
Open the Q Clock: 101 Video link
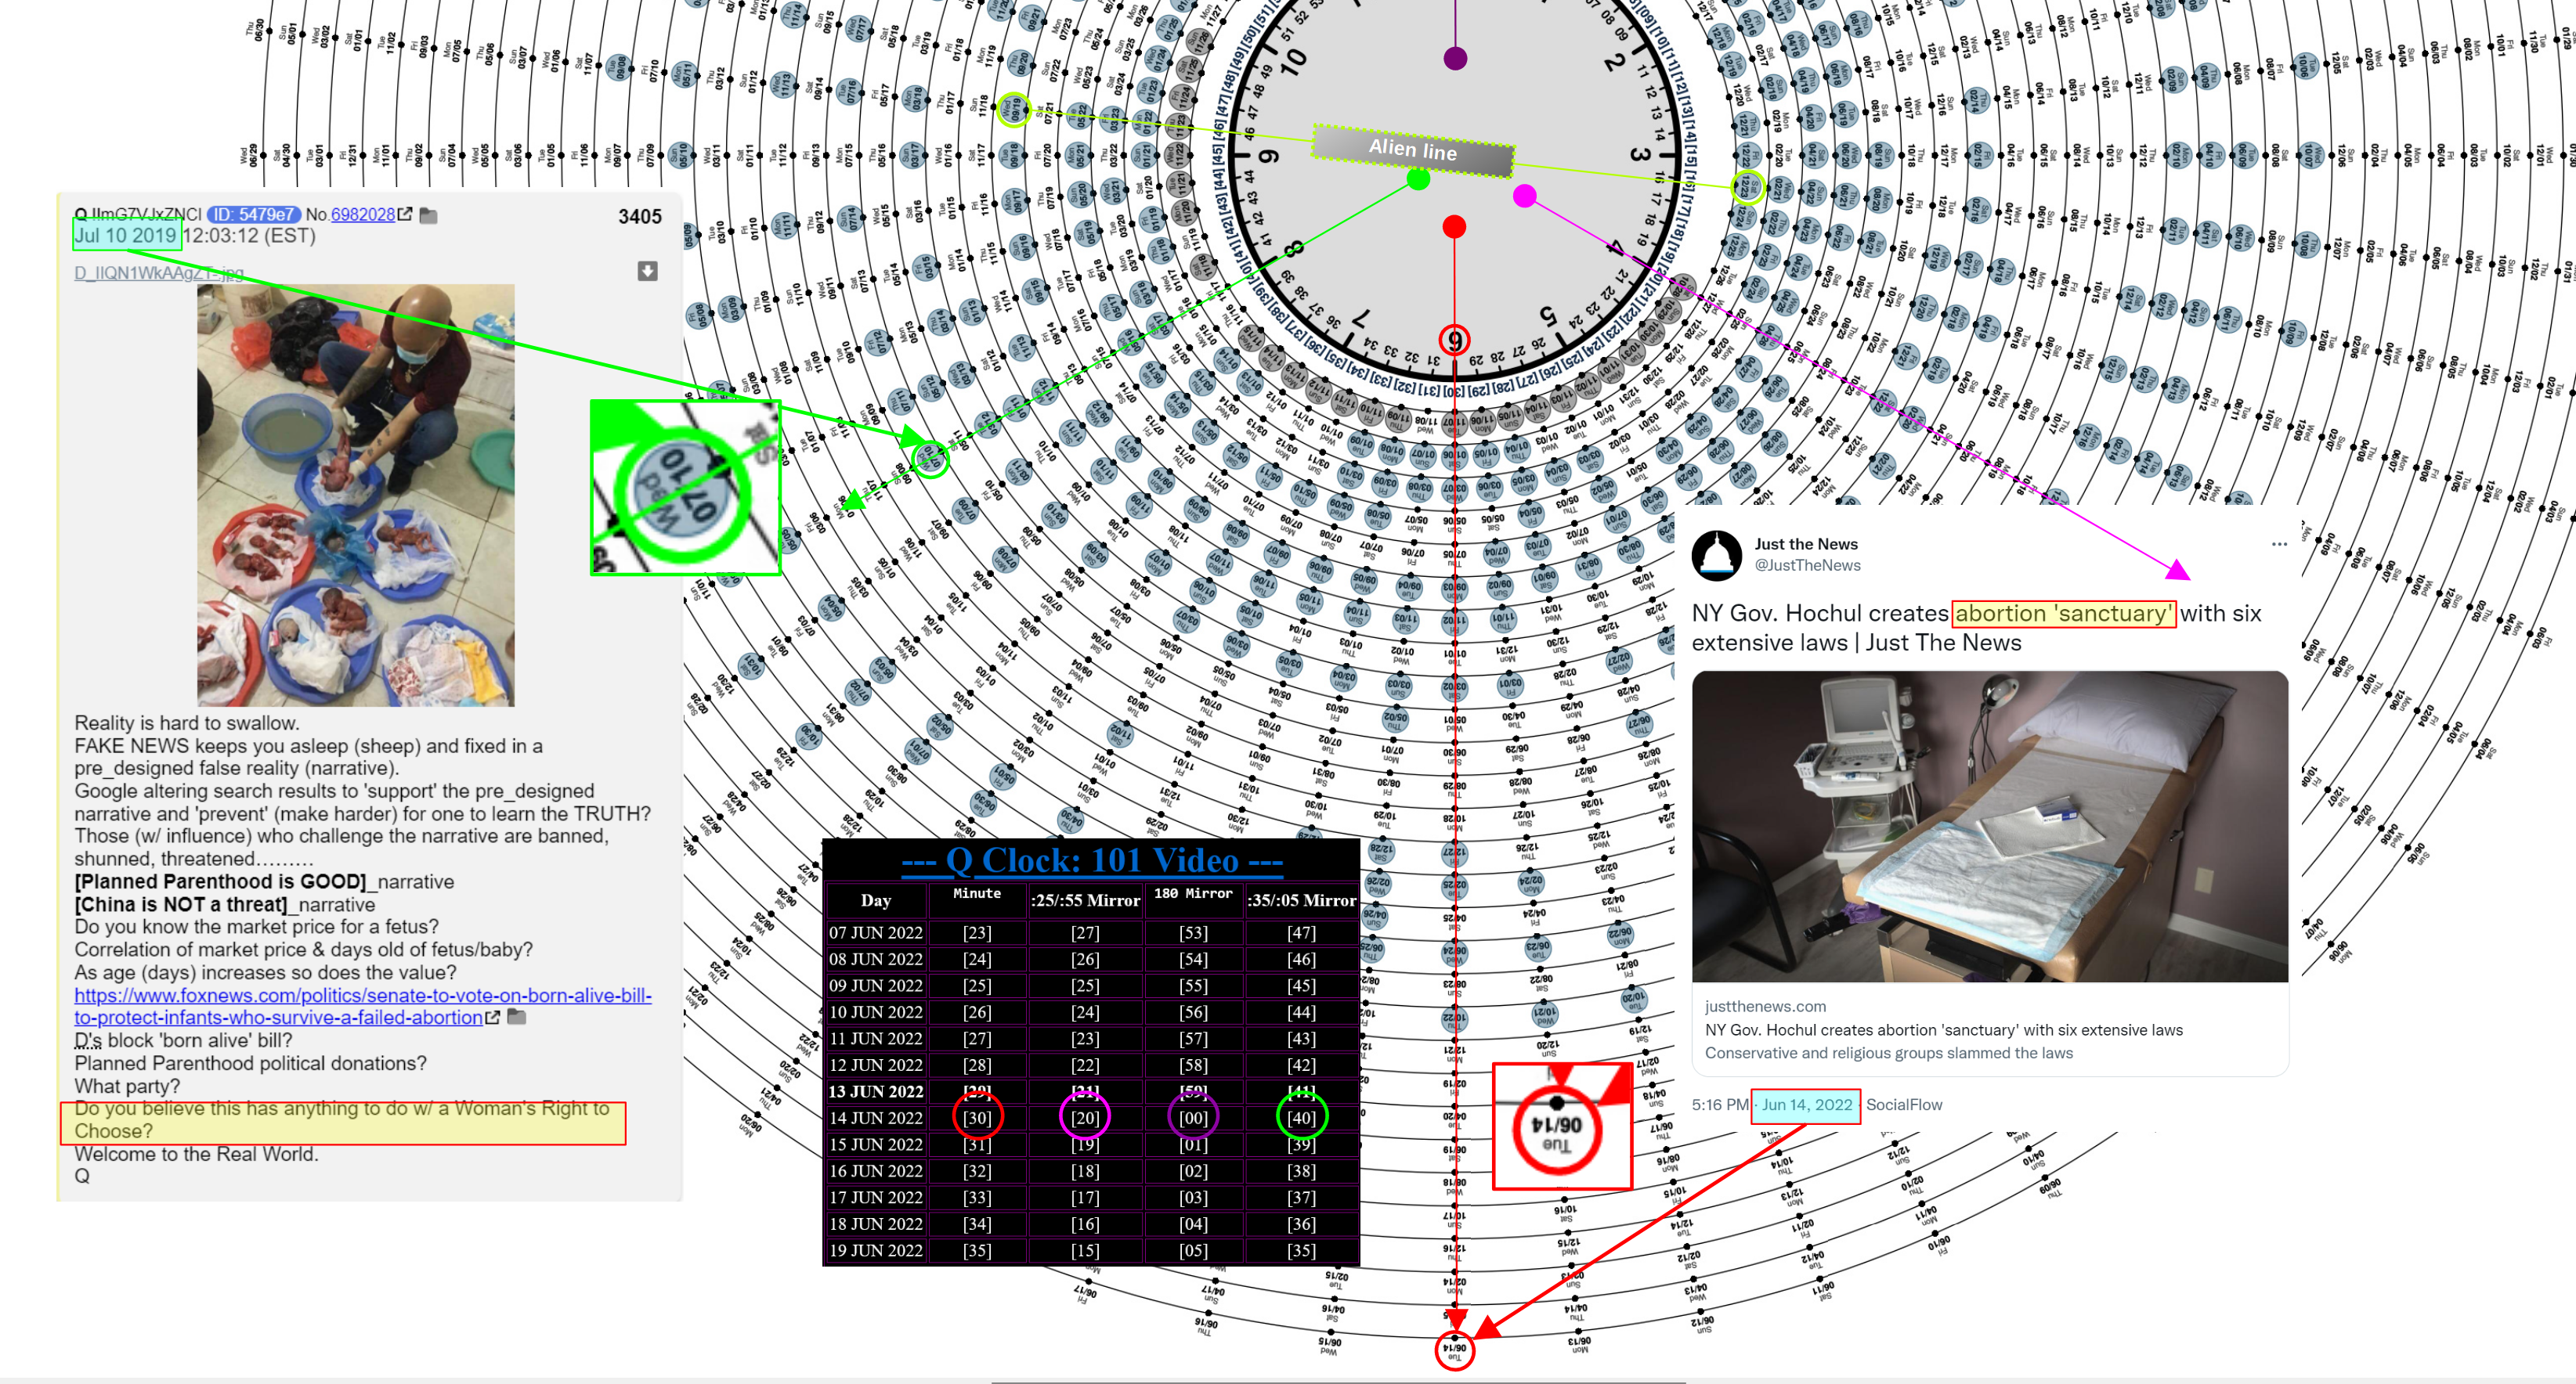1092,860
